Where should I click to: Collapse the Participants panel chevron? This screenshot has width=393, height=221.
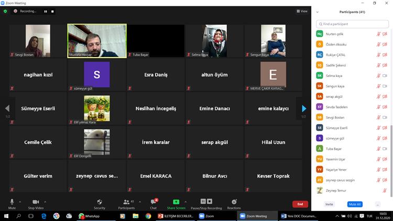[x=318, y=12]
